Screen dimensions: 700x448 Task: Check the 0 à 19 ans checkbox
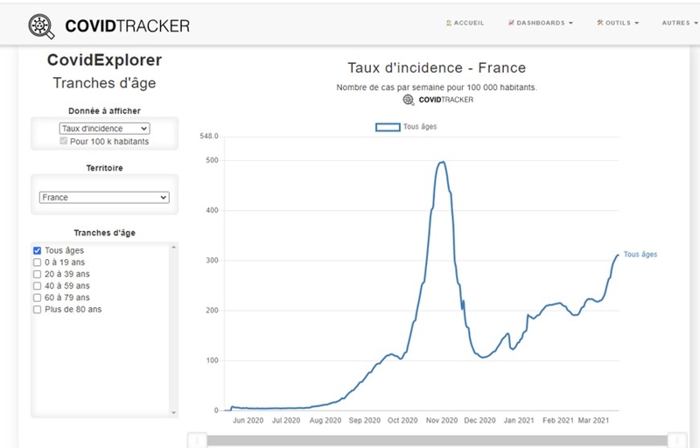click(x=37, y=262)
